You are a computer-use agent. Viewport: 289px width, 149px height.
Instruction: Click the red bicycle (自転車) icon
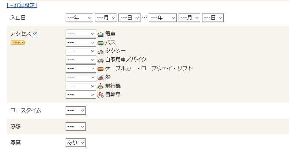point(100,95)
